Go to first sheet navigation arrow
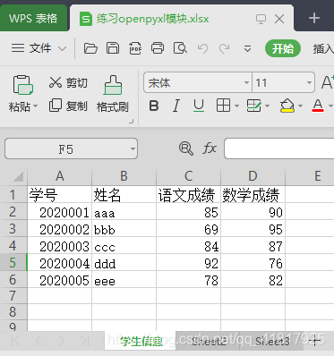This screenshot has width=334, height=356. [15, 341]
